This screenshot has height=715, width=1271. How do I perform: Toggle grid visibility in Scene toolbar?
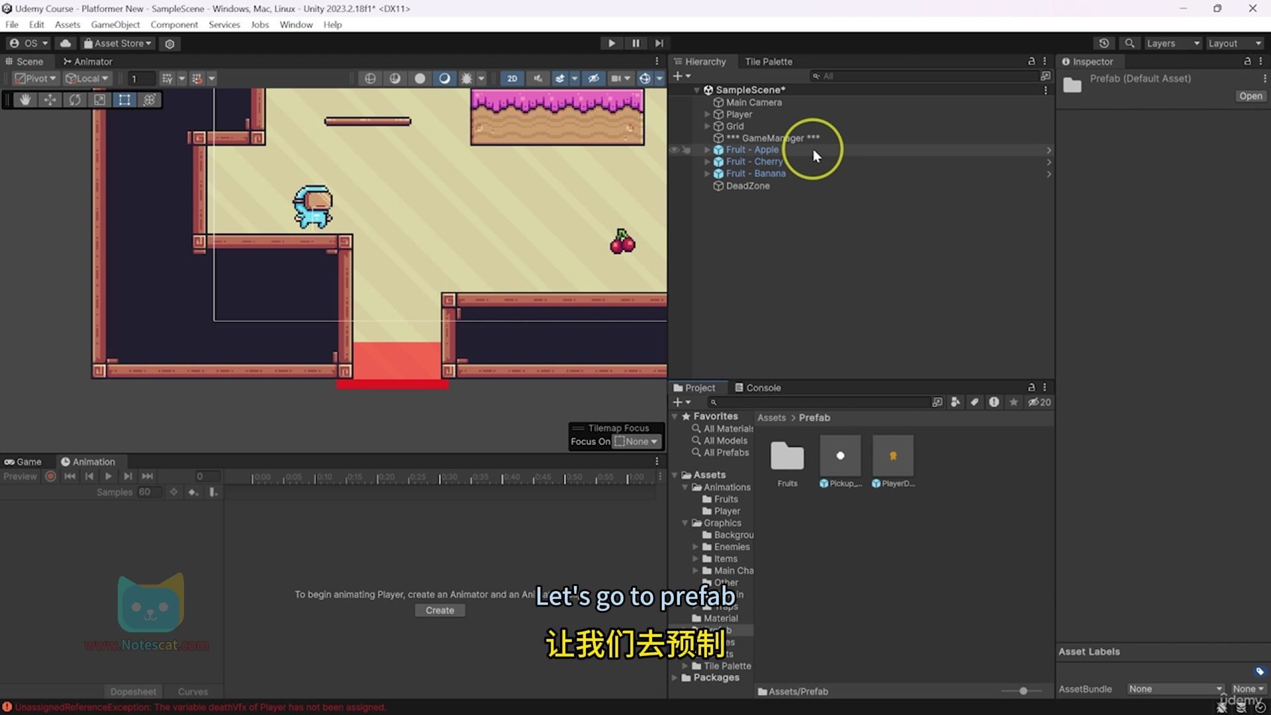click(x=167, y=78)
